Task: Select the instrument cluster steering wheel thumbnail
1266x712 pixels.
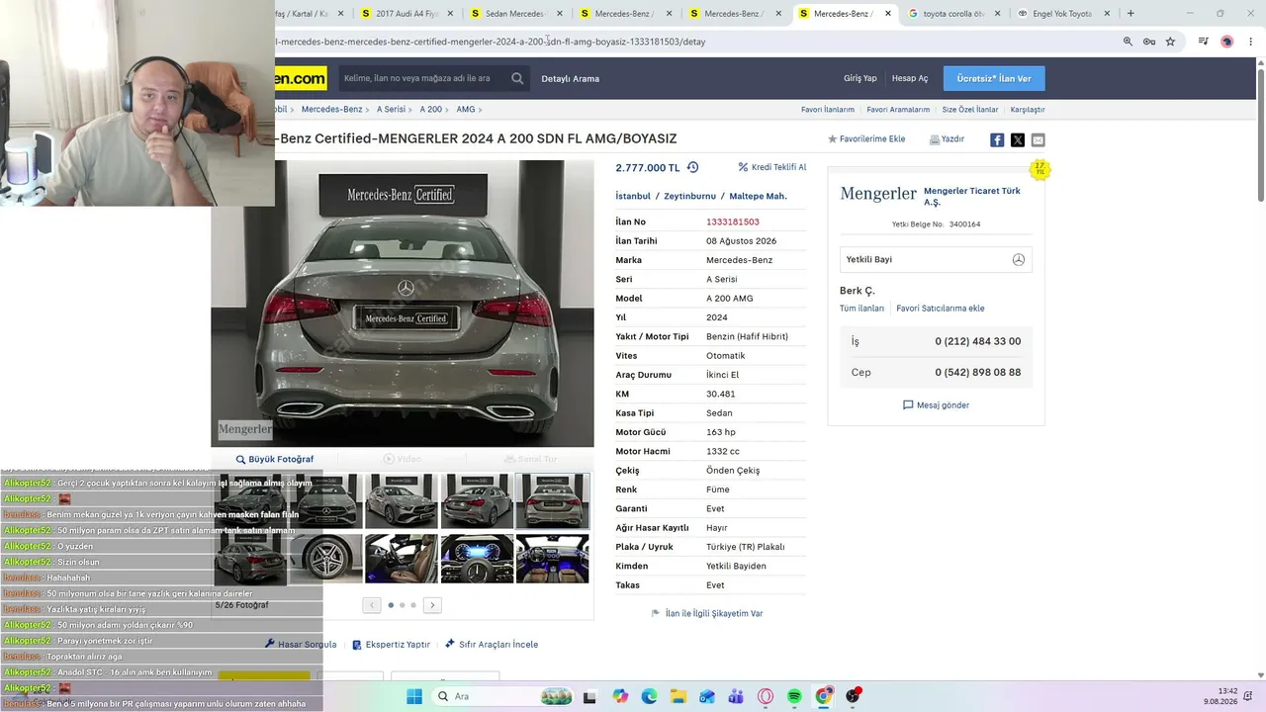Action: click(477, 559)
